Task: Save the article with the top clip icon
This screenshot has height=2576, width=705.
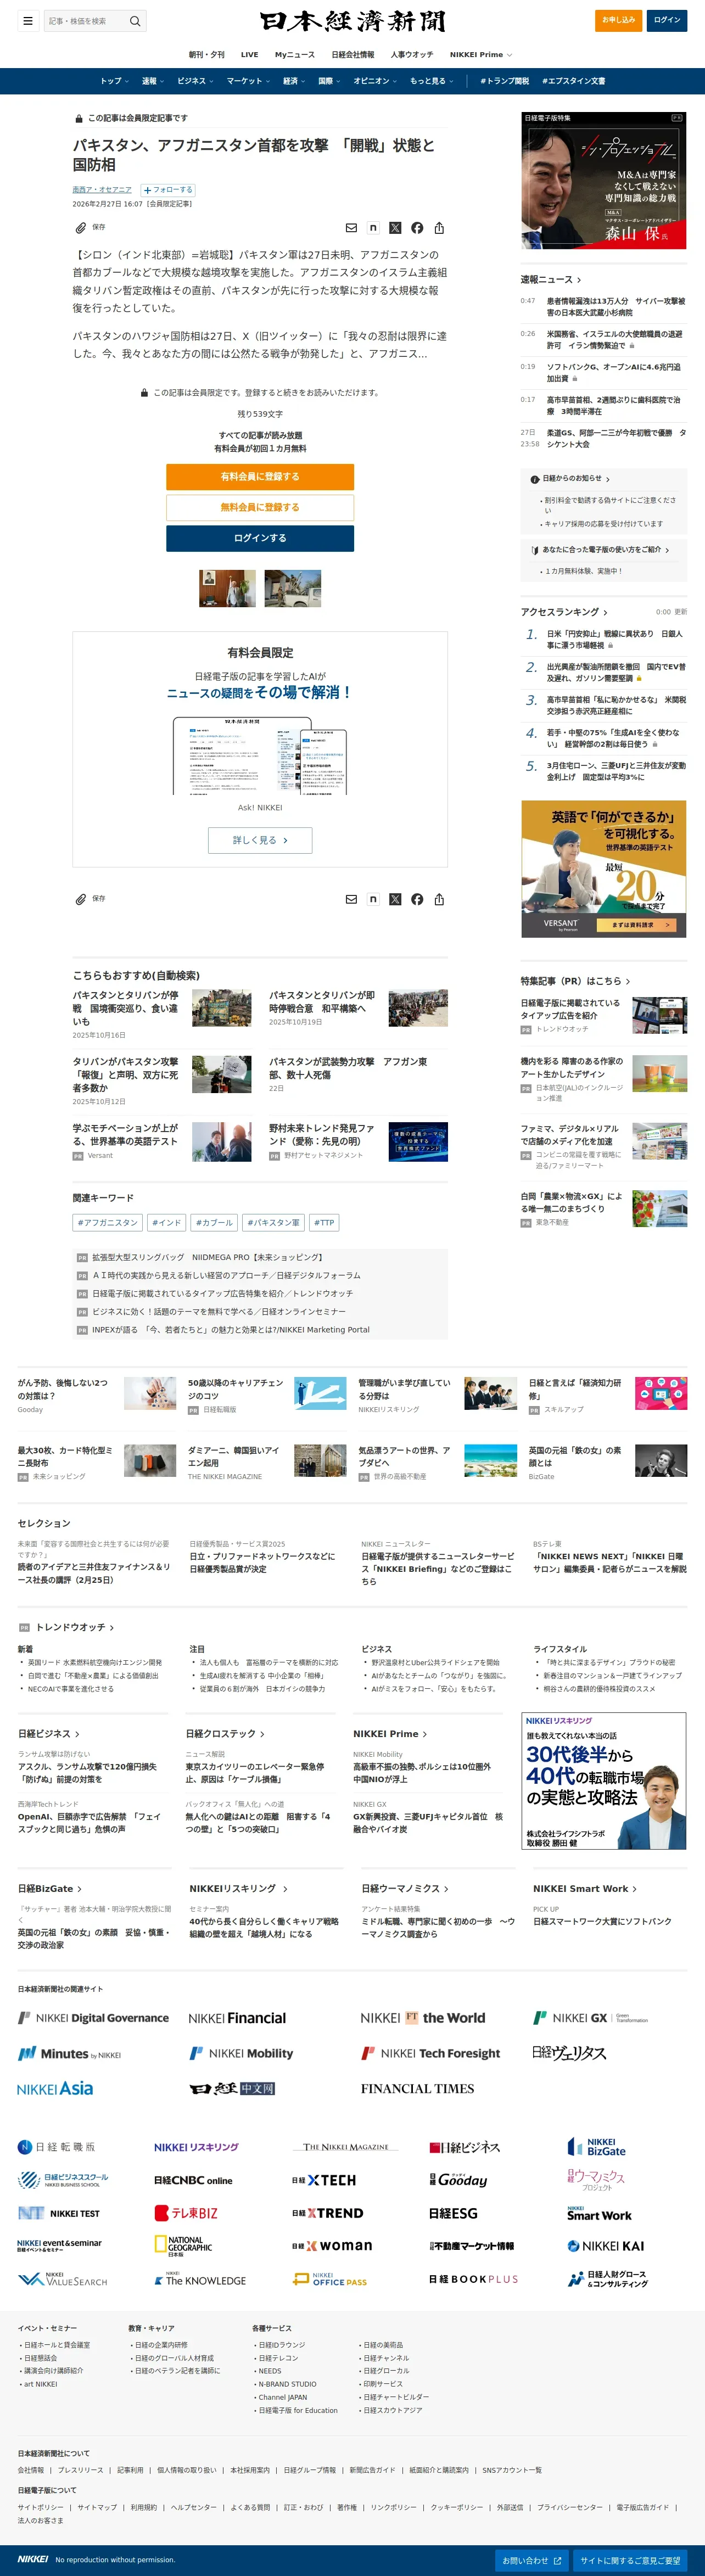Action: [x=80, y=228]
